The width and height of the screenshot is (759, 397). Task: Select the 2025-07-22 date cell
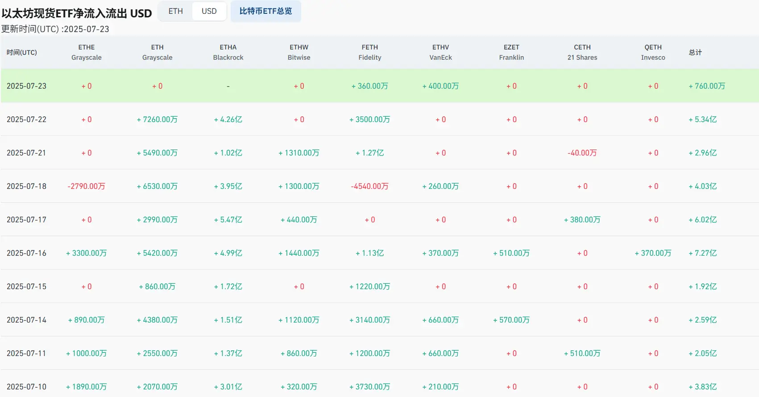click(x=26, y=119)
